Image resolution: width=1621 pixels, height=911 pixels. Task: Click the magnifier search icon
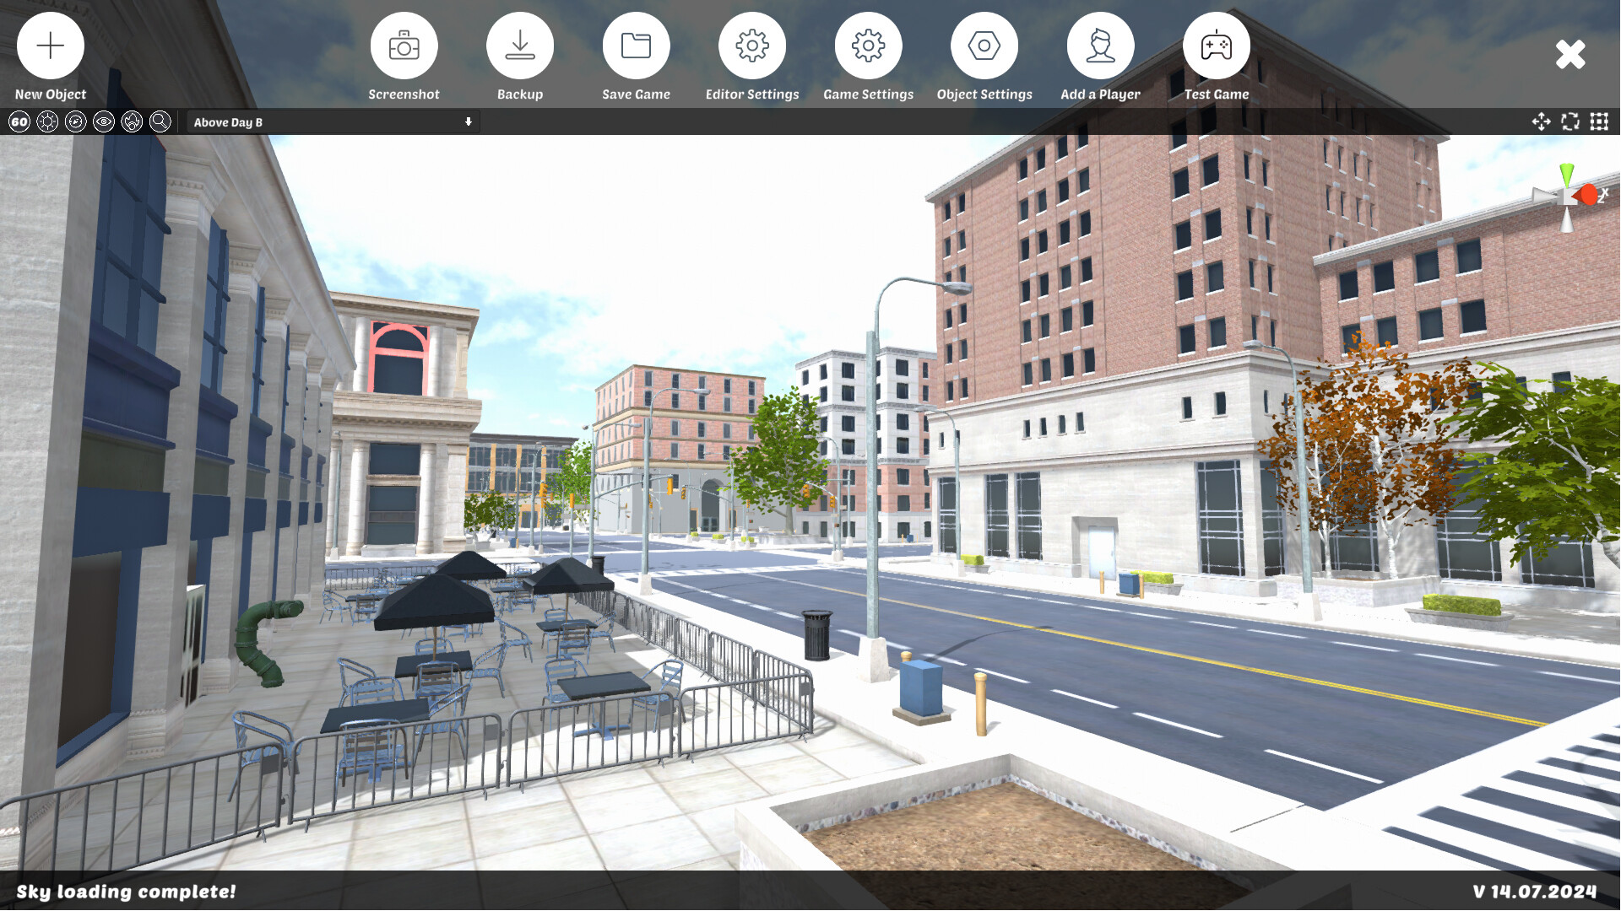click(160, 122)
